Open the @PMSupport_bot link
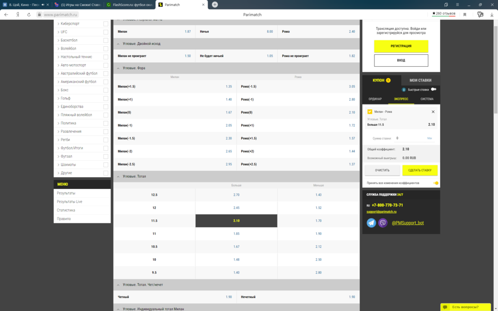 (407, 223)
